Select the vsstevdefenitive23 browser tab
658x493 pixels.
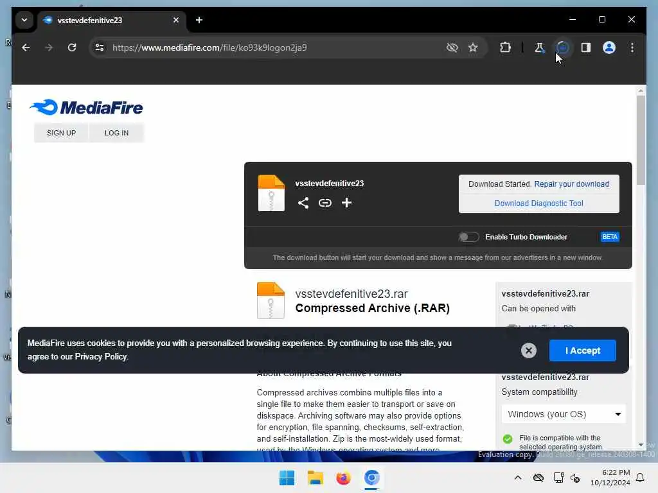[112, 20]
